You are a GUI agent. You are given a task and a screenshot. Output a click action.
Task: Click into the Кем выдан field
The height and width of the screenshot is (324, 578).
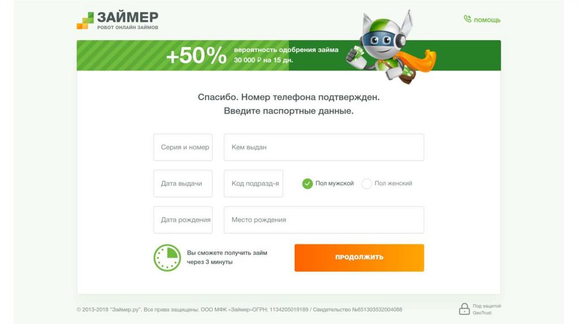(x=323, y=147)
